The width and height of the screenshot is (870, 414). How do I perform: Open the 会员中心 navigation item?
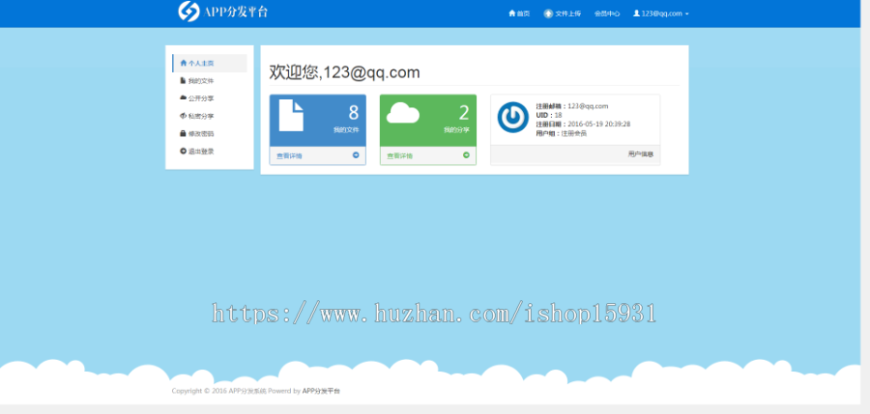607,14
